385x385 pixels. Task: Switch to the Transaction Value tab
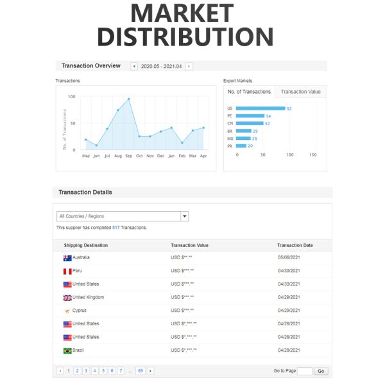click(x=300, y=92)
